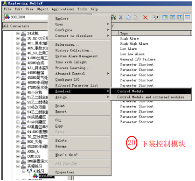Switch to details view in toolbar
The image size is (195, 181).
188,17
